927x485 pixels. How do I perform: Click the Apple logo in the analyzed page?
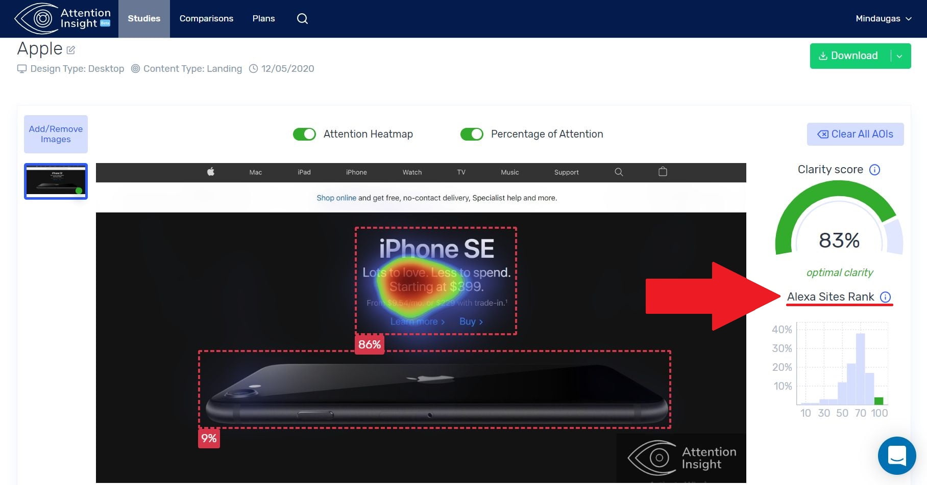tap(210, 172)
